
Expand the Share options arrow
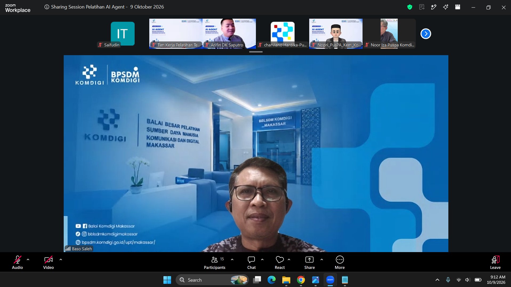(322, 259)
